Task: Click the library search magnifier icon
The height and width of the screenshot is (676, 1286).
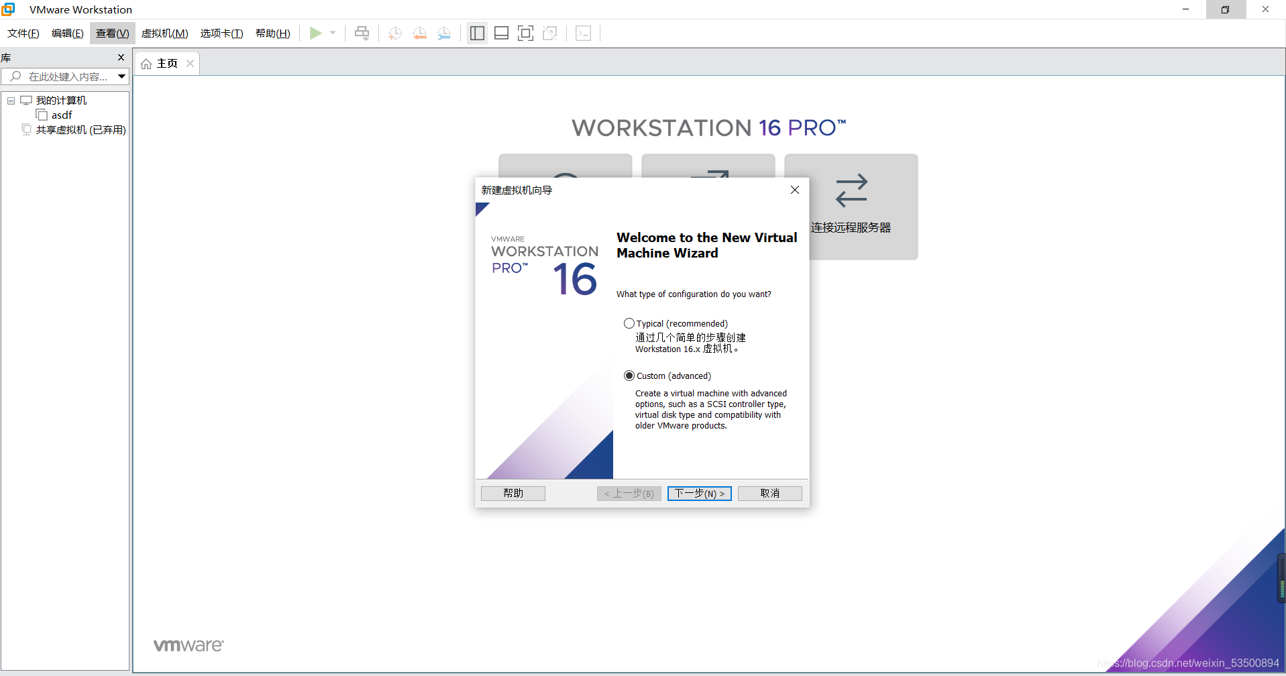Action: 15,76
